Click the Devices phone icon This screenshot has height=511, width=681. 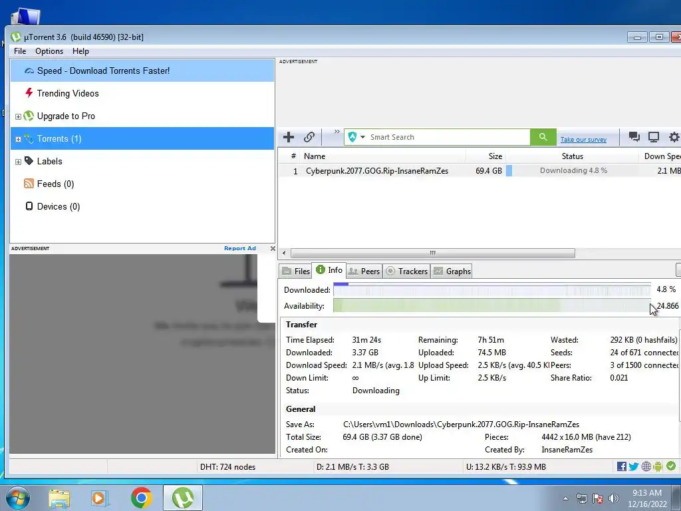click(x=29, y=206)
